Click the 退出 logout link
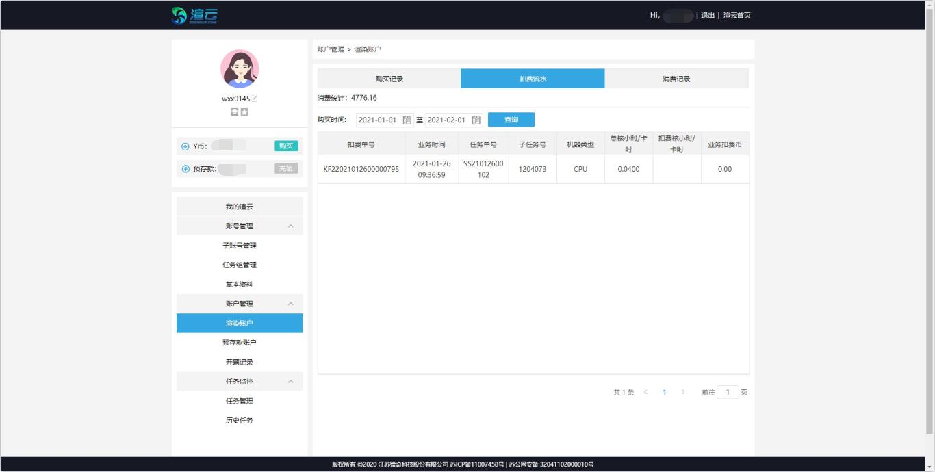Viewport: 935px width, 472px height. point(707,16)
